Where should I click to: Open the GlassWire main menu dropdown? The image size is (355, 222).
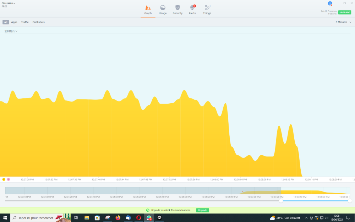[8, 4]
